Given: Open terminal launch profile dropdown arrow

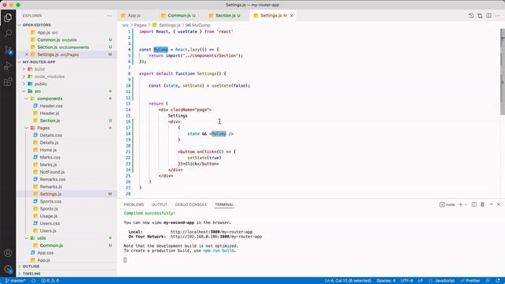Looking at the screenshot, I should coord(466,204).
